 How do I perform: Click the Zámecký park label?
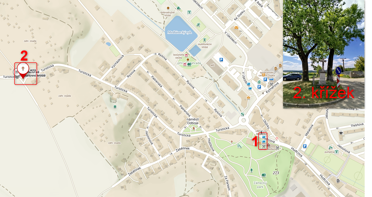click(x=260, y=185)
